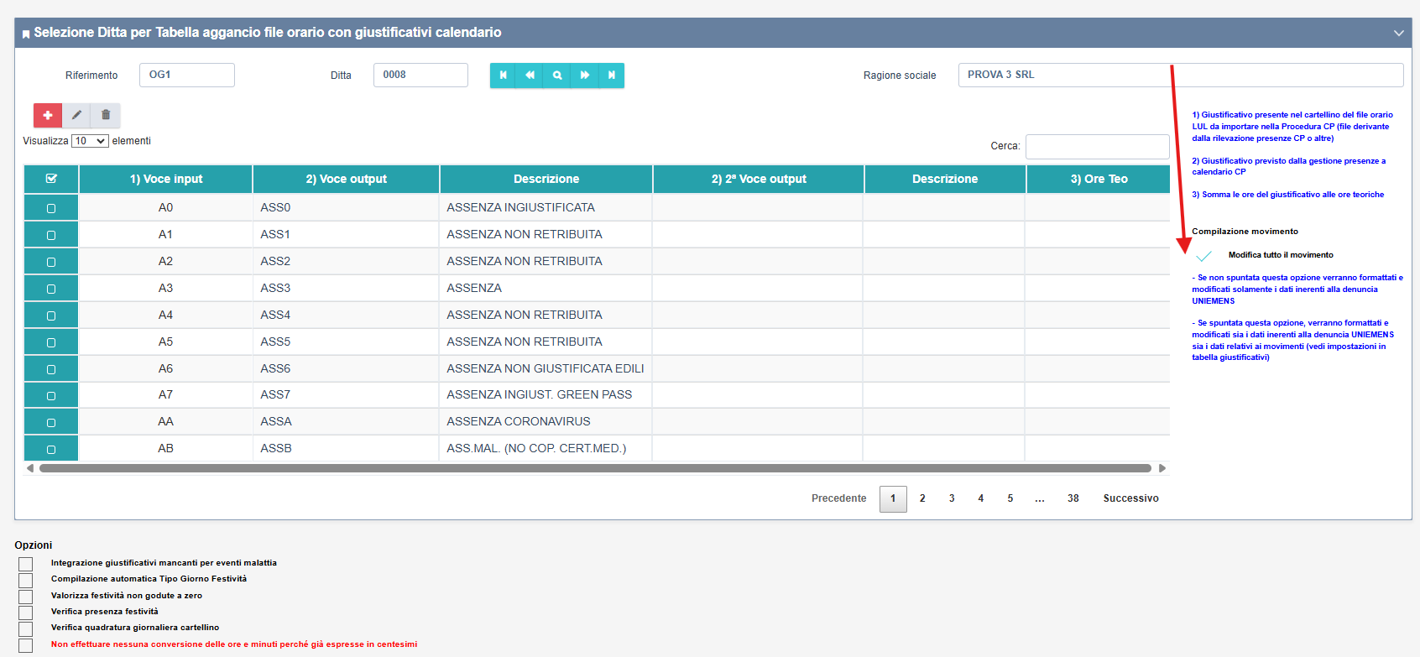Enable Verifica quadratura giornaliera cartellino
Viewport: 1420px width, 657px height.
pyautogui.click(x=26, y=628)
